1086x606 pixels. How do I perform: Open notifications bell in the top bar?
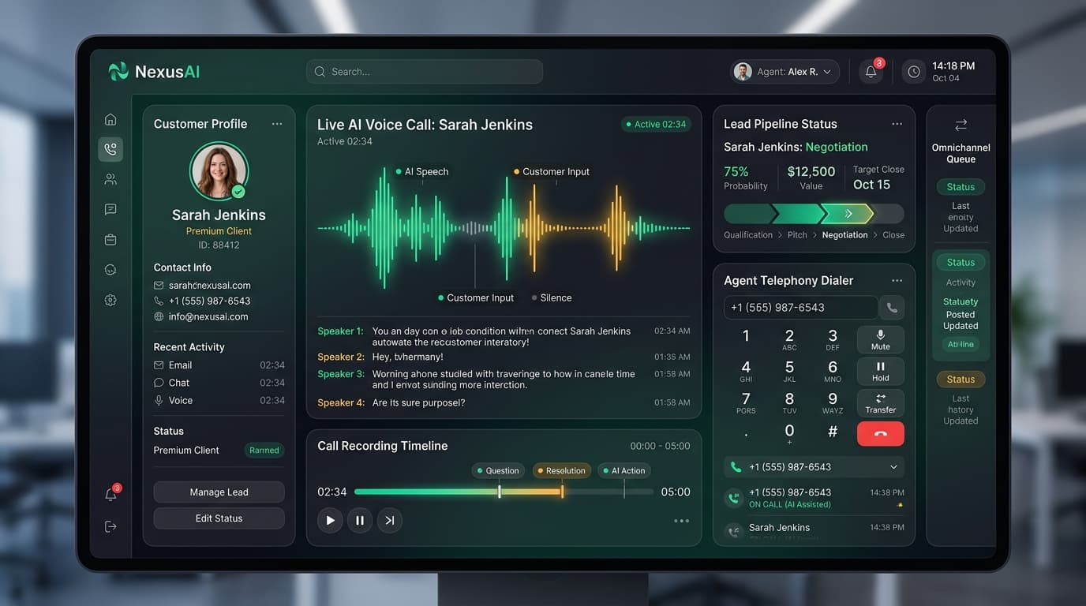871,72
